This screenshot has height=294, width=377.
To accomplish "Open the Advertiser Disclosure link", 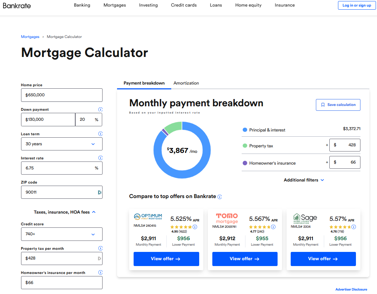I will (x=351, y=290).
